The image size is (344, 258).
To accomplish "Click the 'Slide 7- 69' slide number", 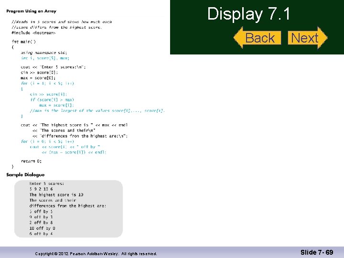I will point(317,252).
